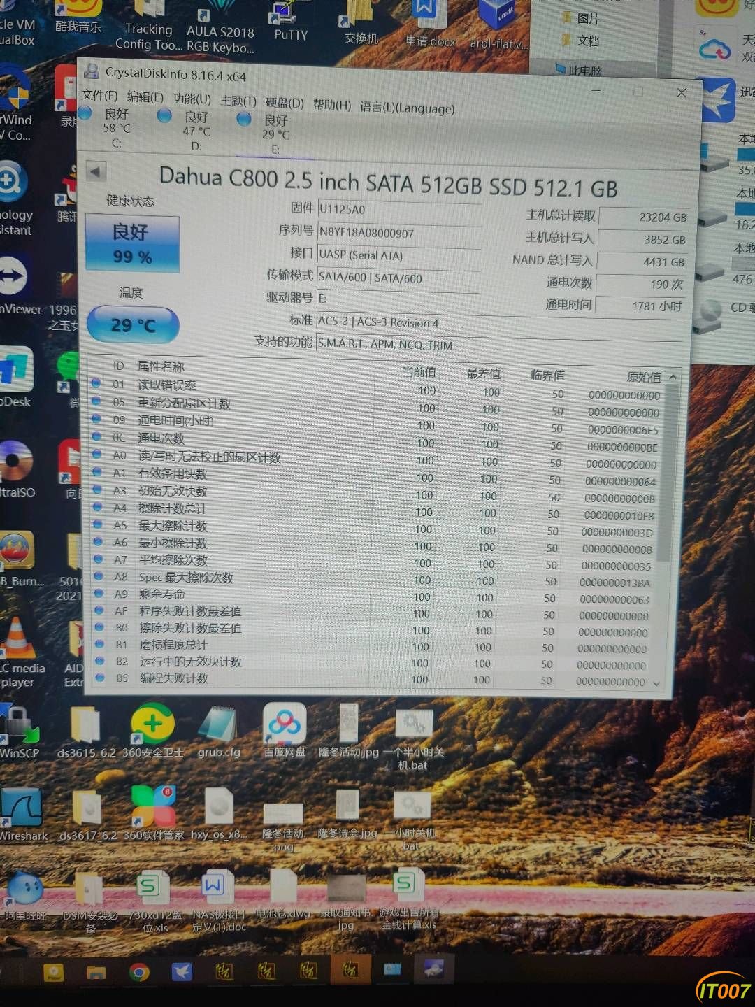Click the scroll-down arrow of SMART list
This screenshot has width=755, height=1007.
click(656, 683)
